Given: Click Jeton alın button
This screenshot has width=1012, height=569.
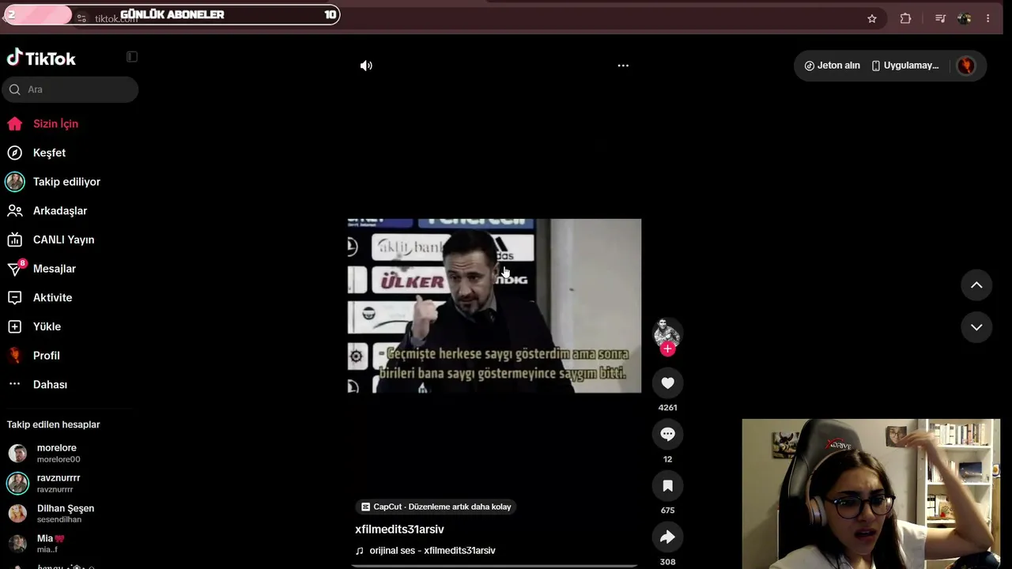Looking at the screenshot, I should click(832, 66).
